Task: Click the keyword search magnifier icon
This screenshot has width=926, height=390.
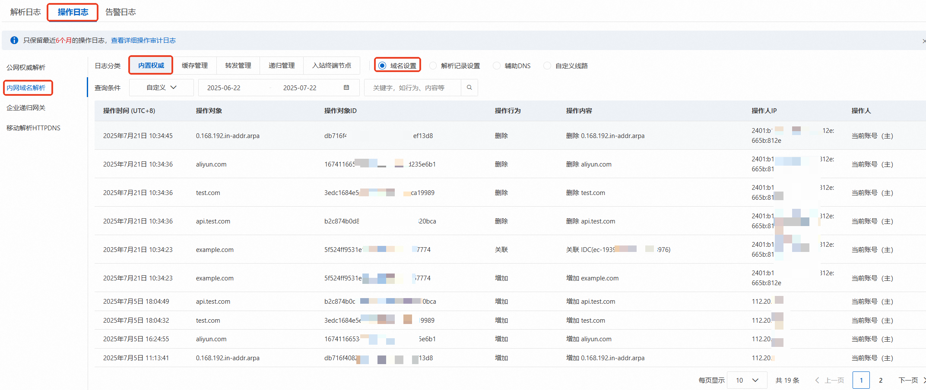Action: click(469, 88)
